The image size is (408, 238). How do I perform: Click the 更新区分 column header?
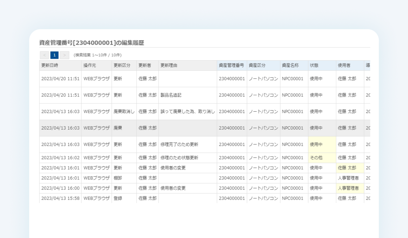124,65
